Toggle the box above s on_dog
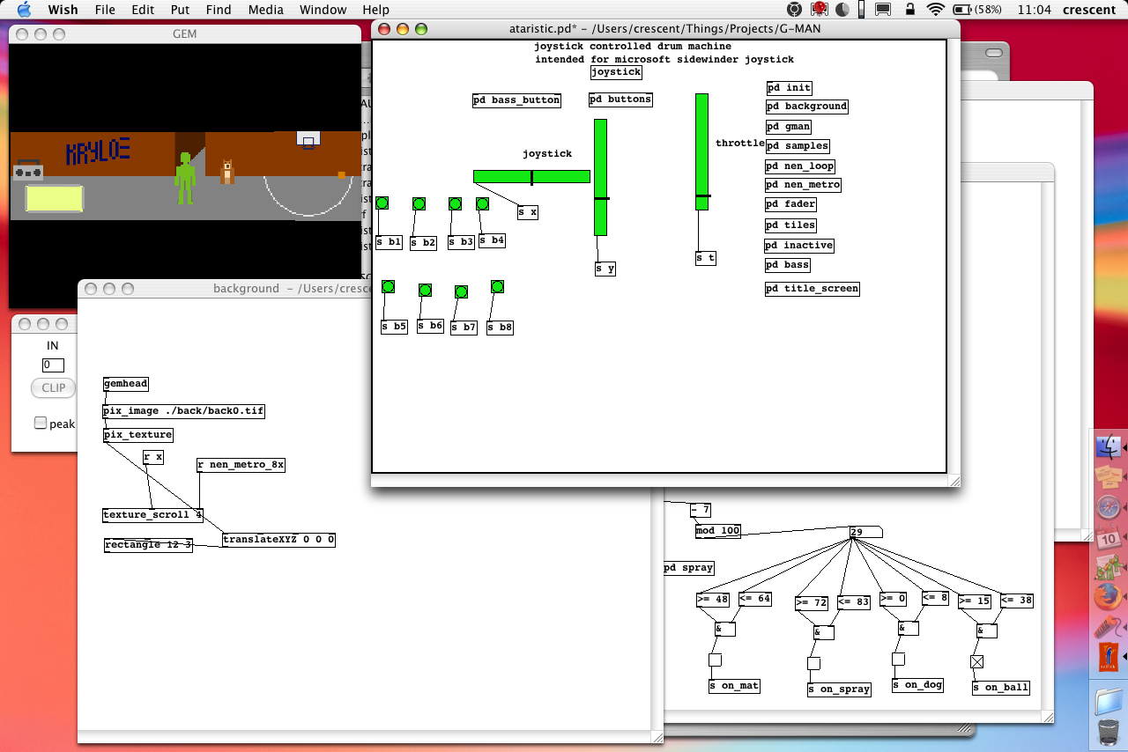The width and height of the screenshot is (1128, 752). tap(898, 659)
